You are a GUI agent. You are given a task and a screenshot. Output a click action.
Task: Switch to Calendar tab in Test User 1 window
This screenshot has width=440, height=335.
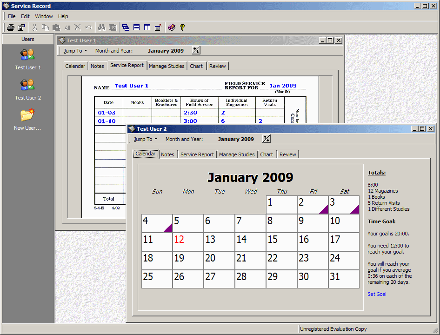tap(75, 66)
